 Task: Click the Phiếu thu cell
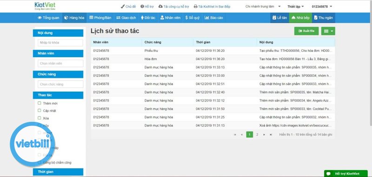pos(151,51)
